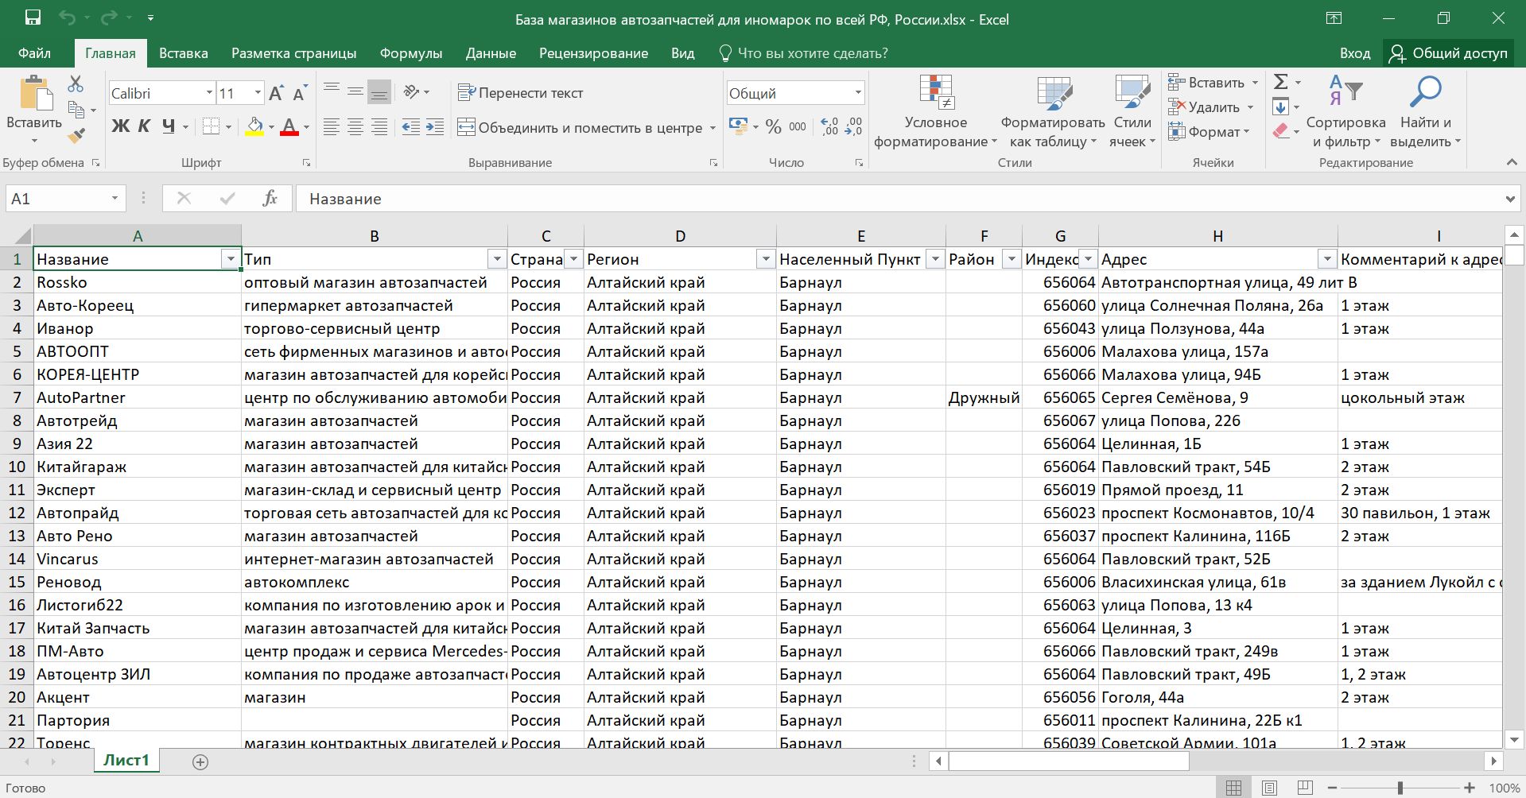Open the filter dropdown for Название column
Screen dimensions: 1526x798
coord(231,259)
